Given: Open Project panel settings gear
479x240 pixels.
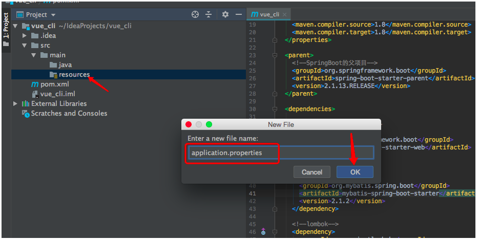Looking at the screenshot, I should [x=225, y=14].
